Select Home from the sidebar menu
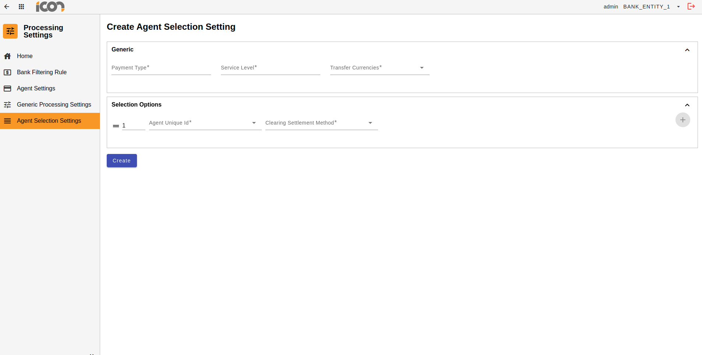The height and width of the screenshot is (355, 702). (24, 56)
